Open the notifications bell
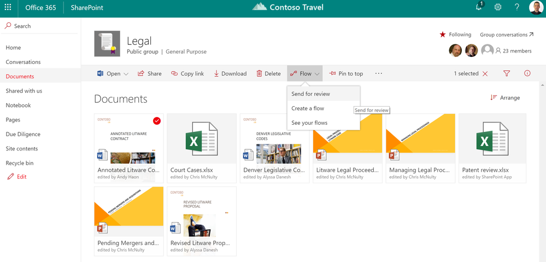This screenshot has height=262, width=546. click(x=479, y=7)
